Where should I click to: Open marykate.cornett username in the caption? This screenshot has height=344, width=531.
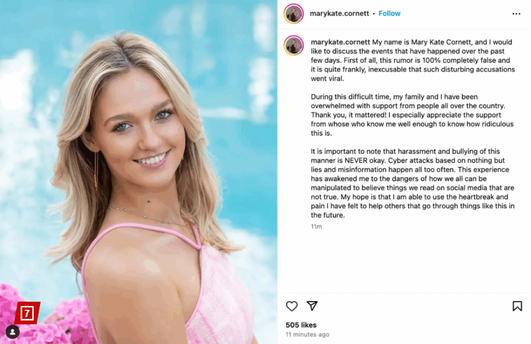click(x=340, y=42)
